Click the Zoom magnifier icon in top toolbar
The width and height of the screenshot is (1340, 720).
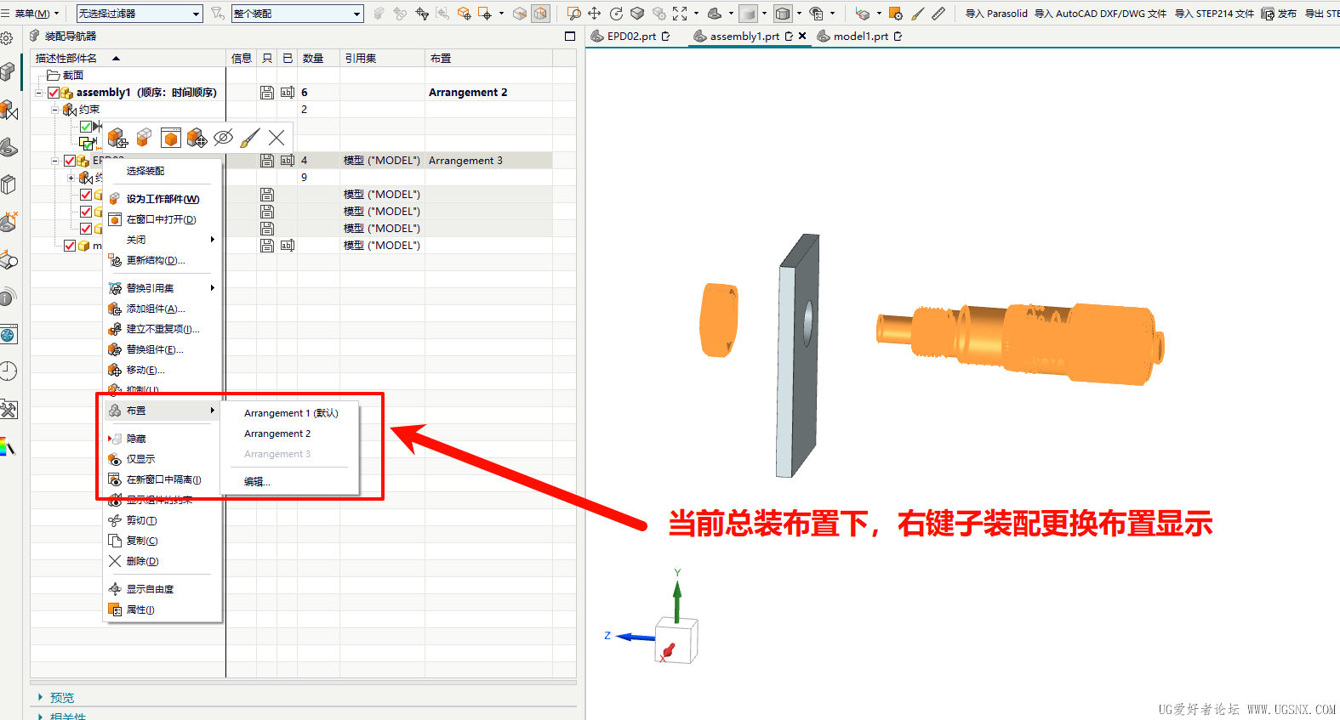tap(573, 14)
